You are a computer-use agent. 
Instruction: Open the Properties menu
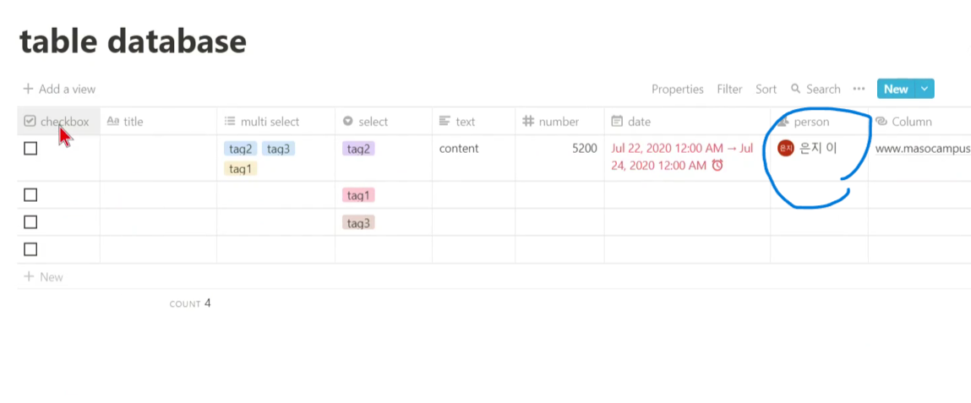point(678,90)
